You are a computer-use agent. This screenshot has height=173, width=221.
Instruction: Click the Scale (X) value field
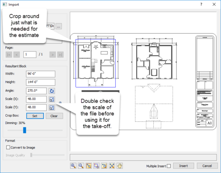[36, 99]
